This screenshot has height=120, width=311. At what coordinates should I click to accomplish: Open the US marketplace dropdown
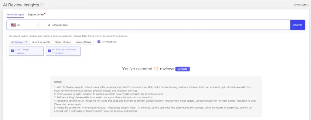24,25
